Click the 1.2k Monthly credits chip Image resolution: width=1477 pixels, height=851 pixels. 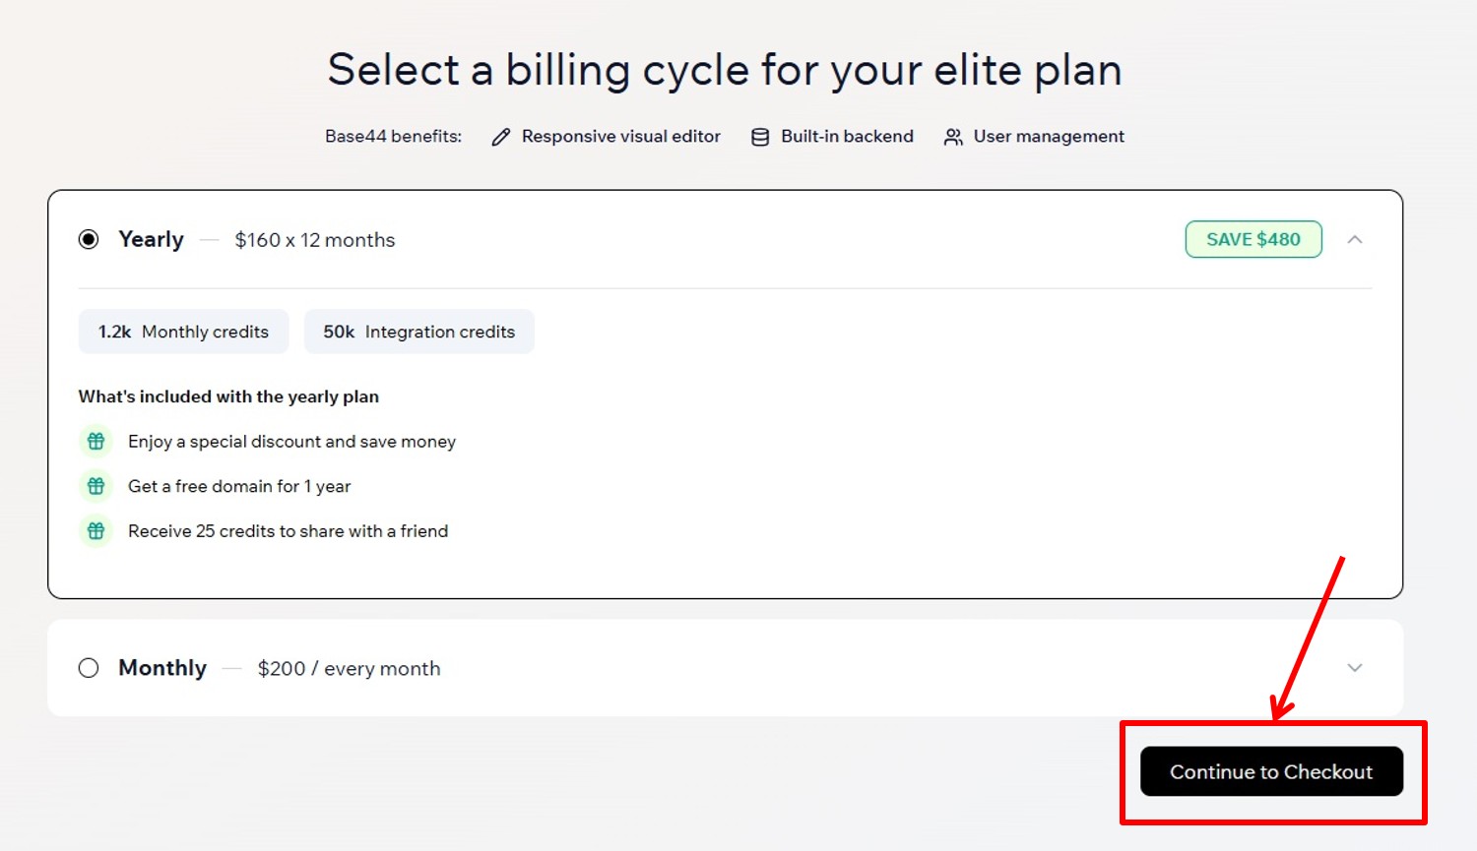pyautogui.click(x=183, y=332)
